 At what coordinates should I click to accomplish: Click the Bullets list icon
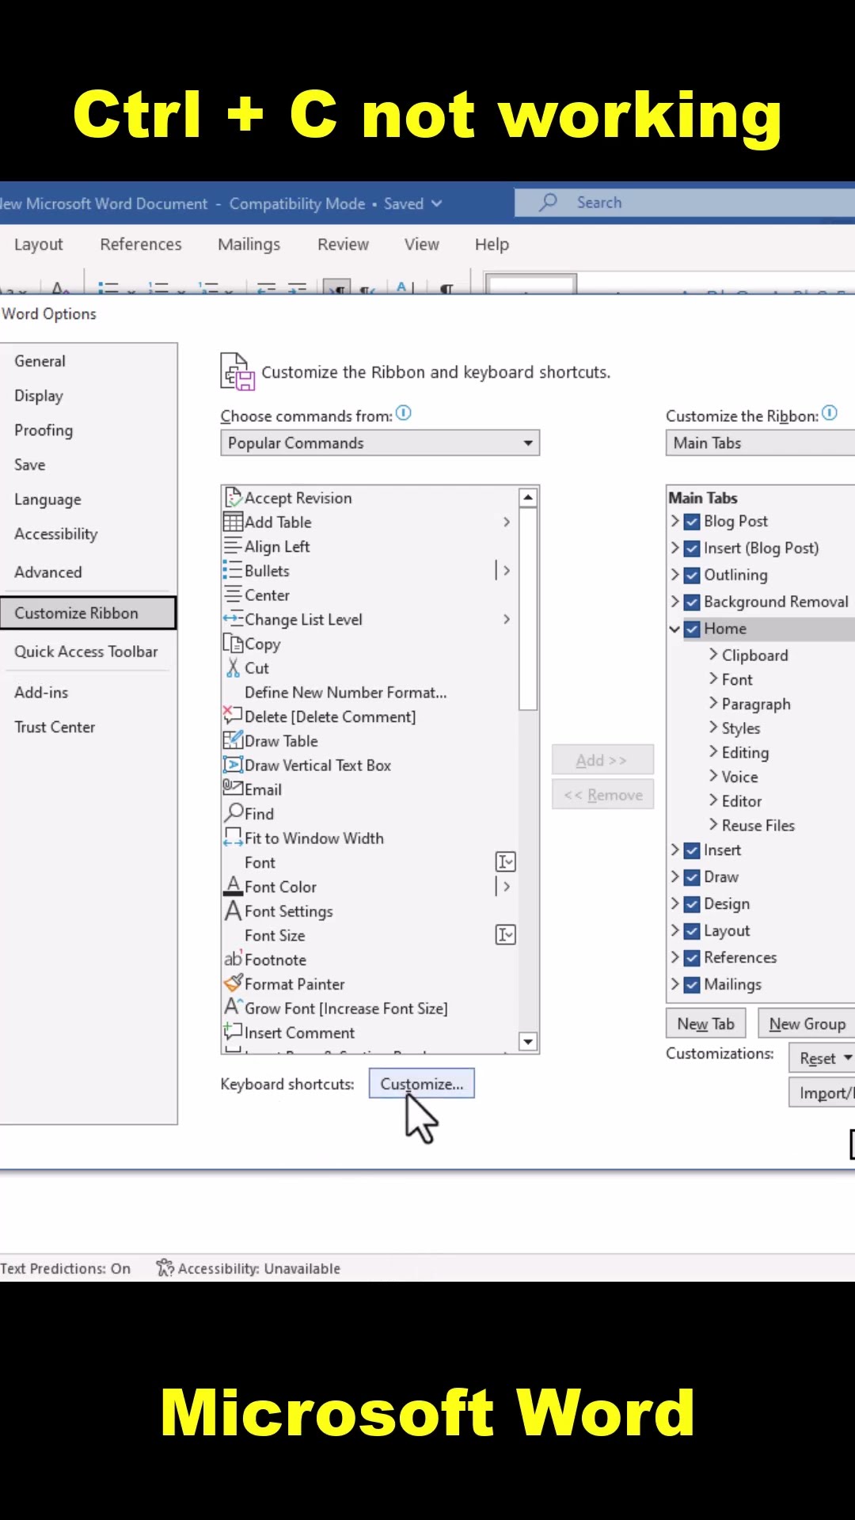click(233, 571)
